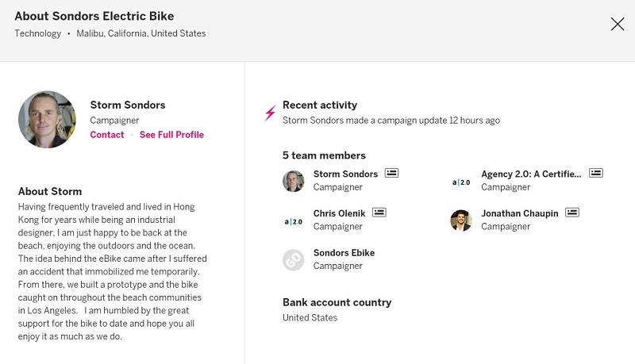This screenshot has width=635, height=364.
Task: Open Storm Sondors team member name
Action: coord(345,174)
